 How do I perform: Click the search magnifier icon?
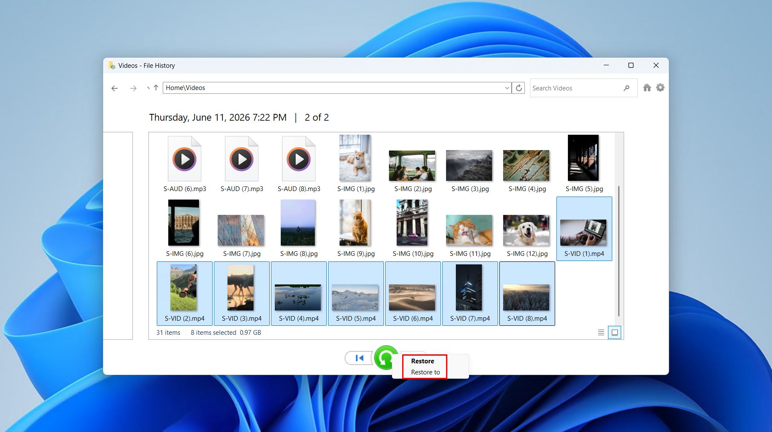point(626,88)
